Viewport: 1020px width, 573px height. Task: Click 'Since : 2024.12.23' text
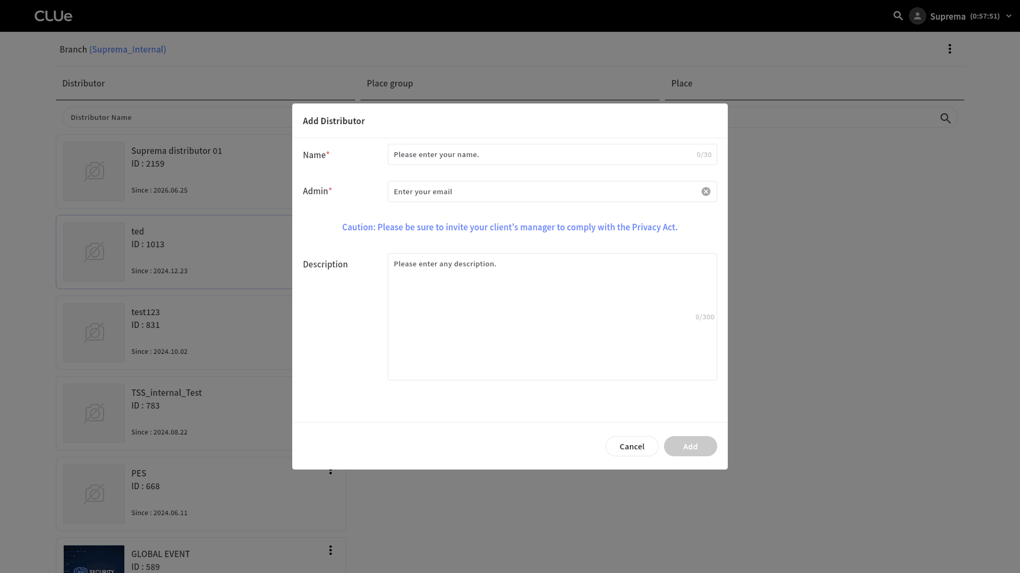point(159,271)
